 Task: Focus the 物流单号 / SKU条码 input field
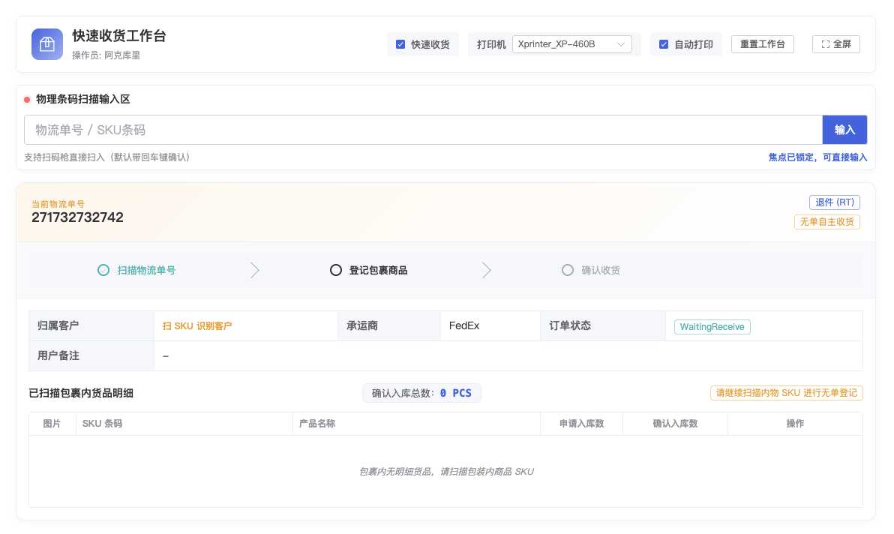(x=423, y=130)
